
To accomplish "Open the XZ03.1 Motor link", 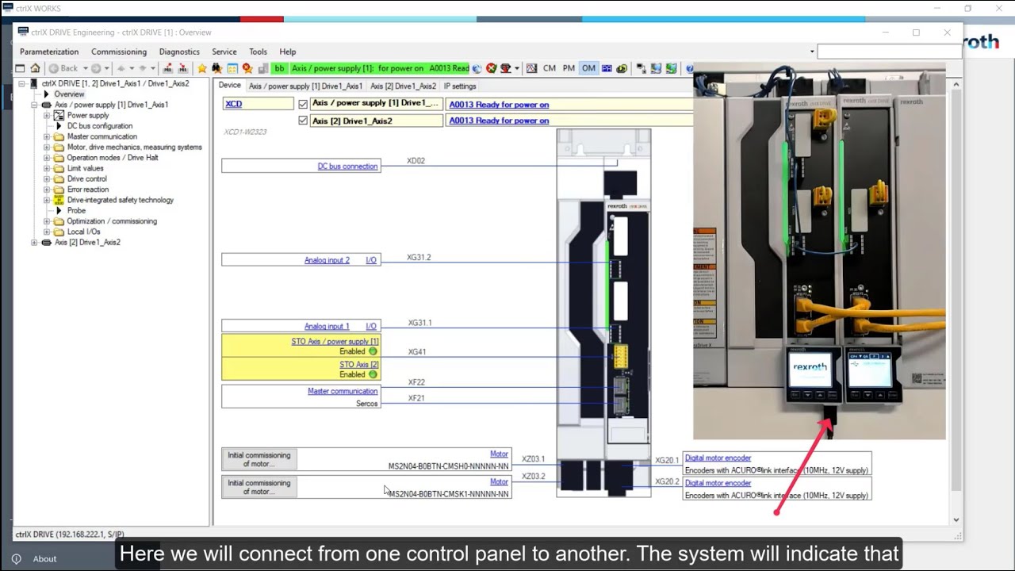I will click(x=499, y=454).
